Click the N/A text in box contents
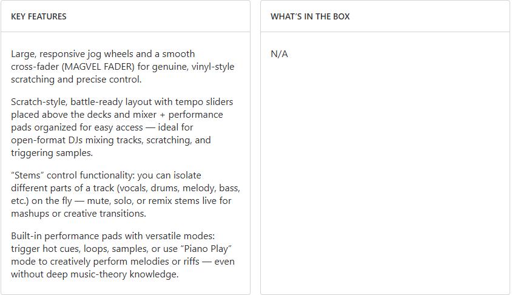This screenshot has width=512, height=295. [279, 54]
